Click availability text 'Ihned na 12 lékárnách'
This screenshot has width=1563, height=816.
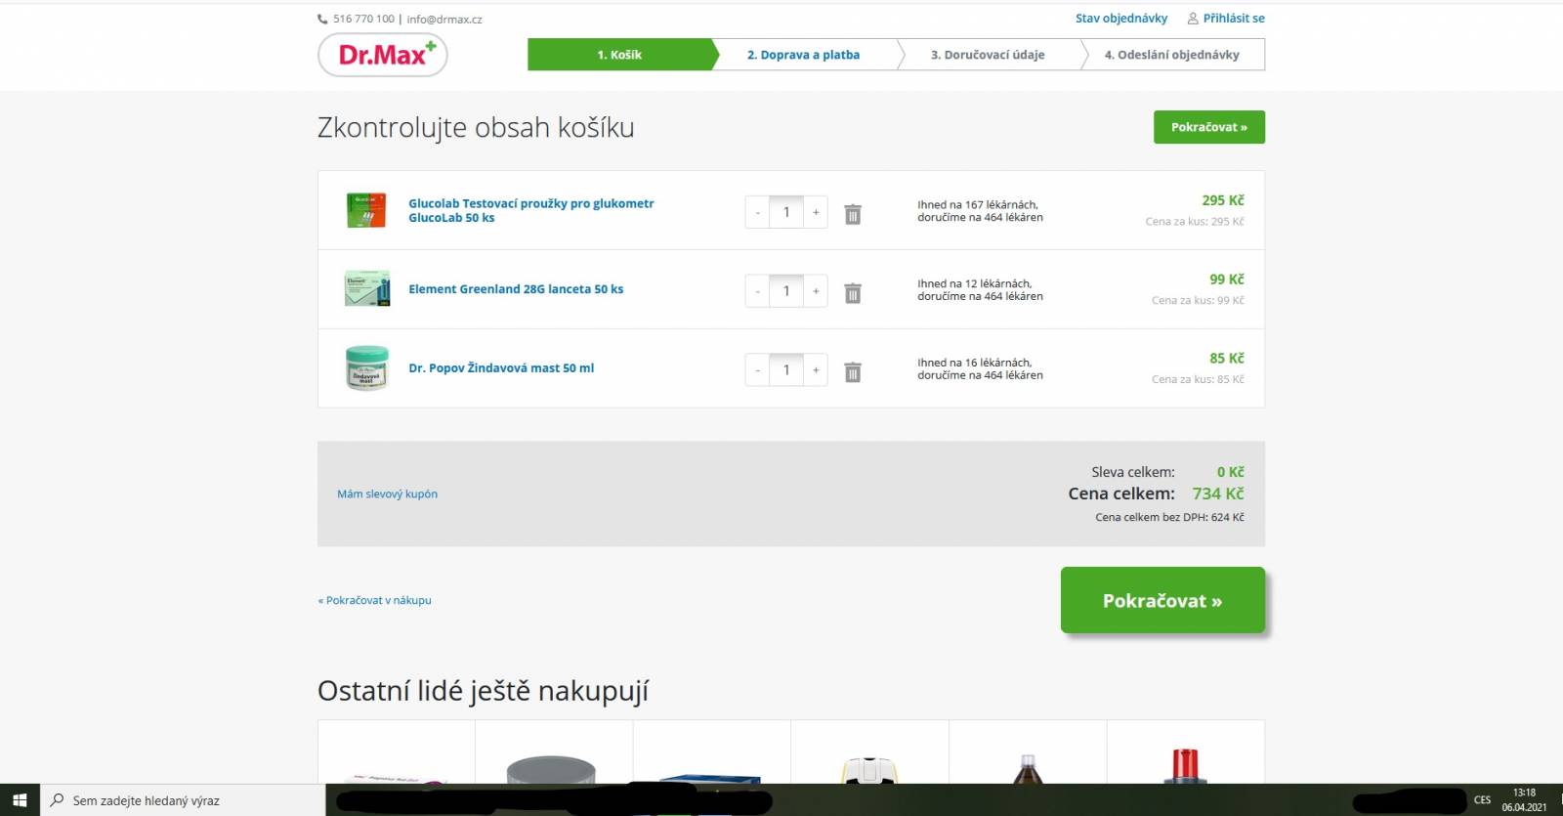(x=975, y=284)
